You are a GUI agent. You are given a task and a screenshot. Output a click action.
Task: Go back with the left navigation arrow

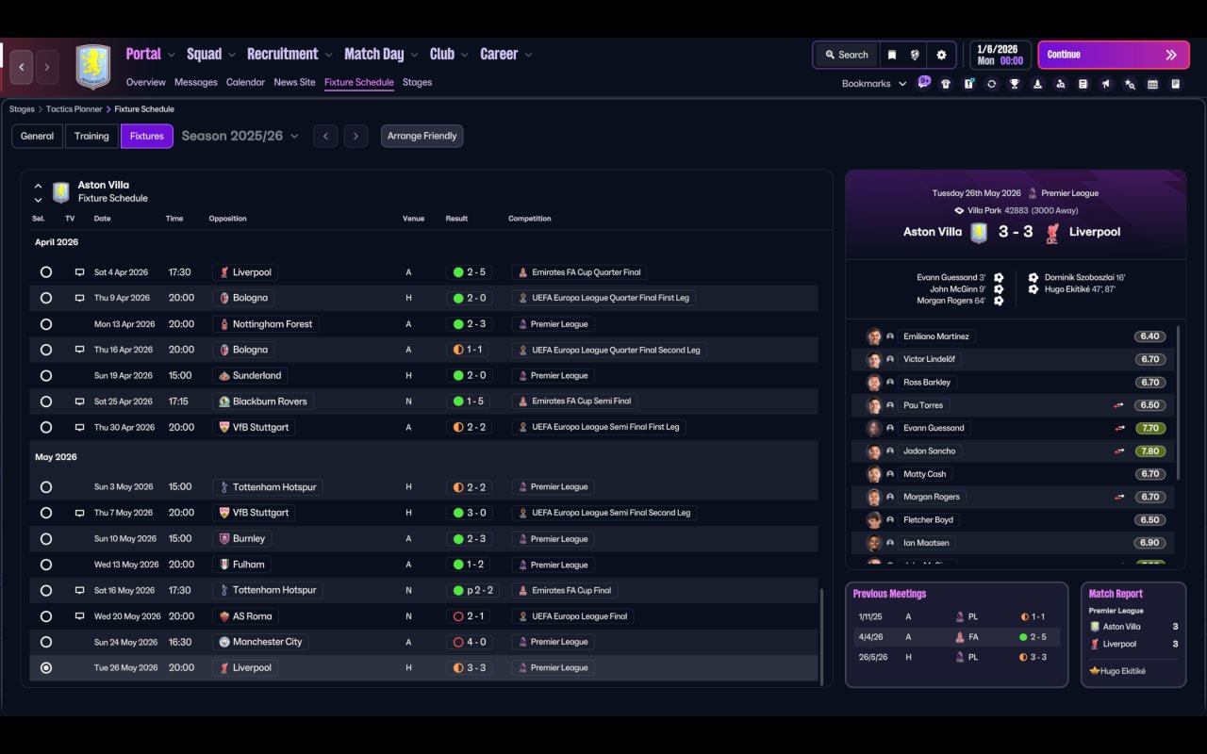pyautogui.click(x=22, y=67)
